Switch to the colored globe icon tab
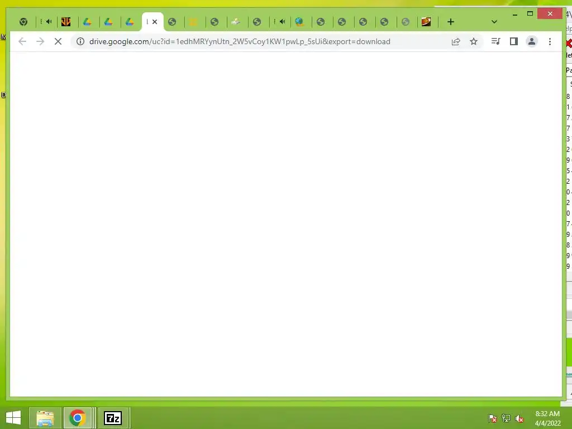 [x=299, y=22]
